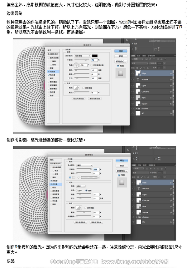Viewport: 187px width, 268px height.
Task: Select Inner Shadow style entry in first dialog
Action: (53, 71)
